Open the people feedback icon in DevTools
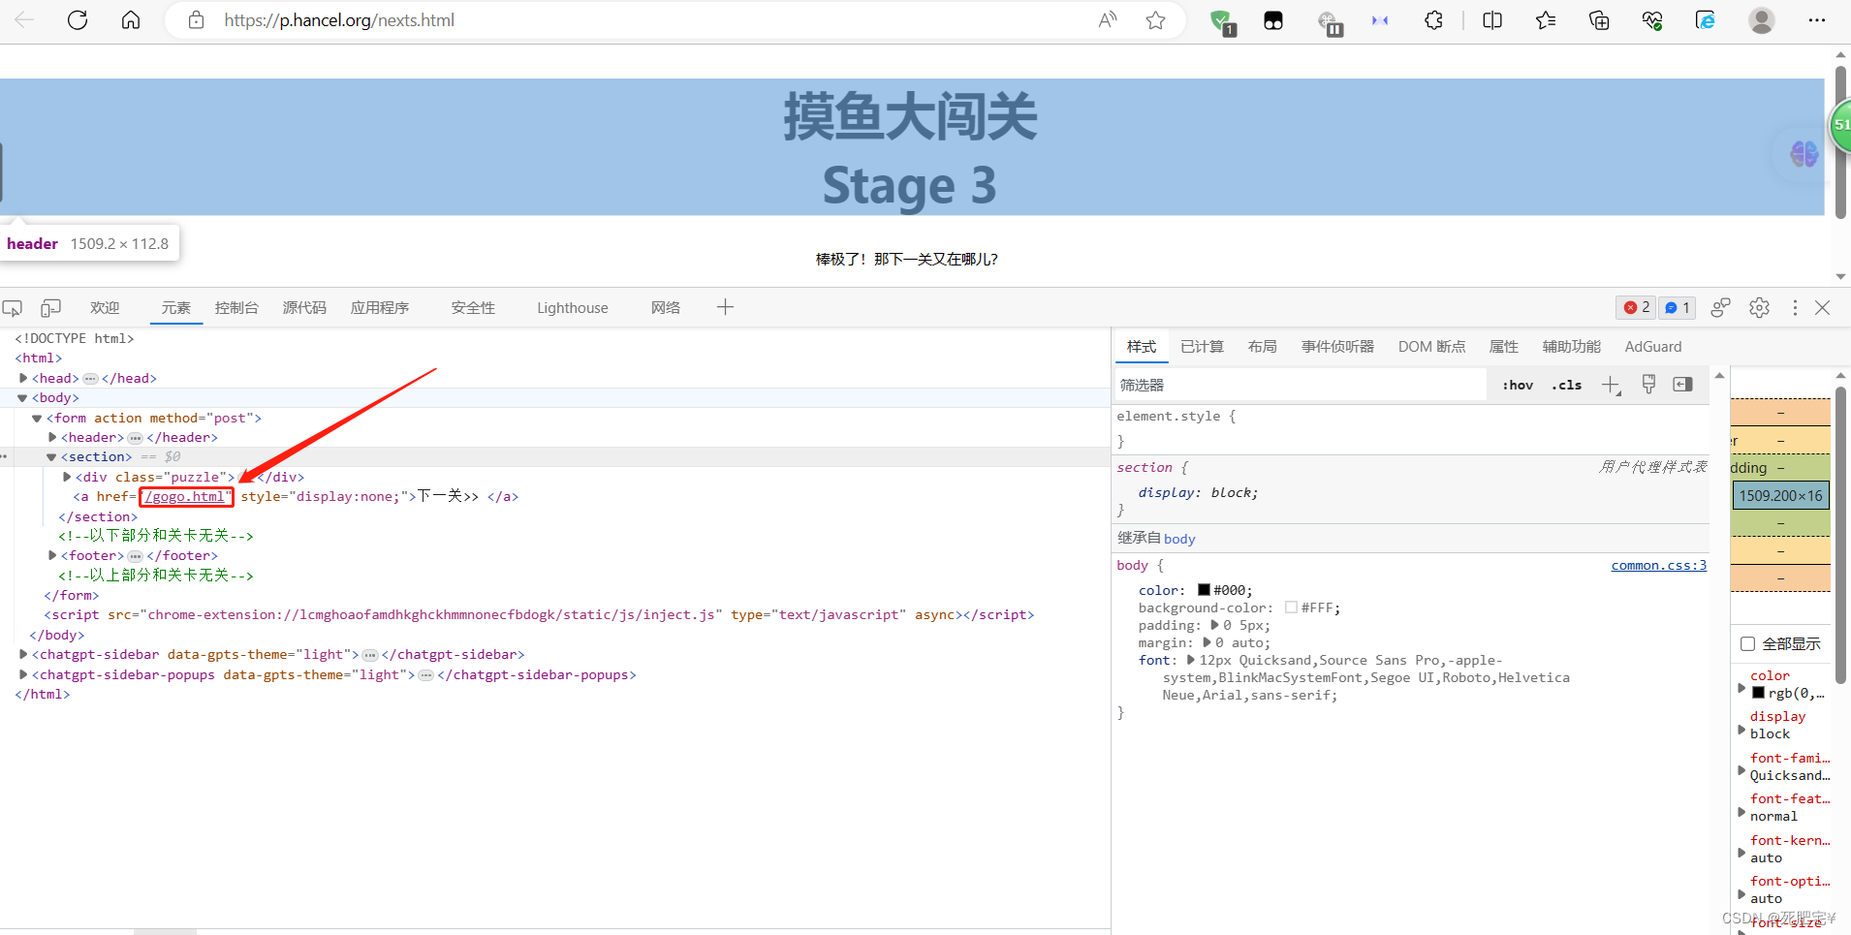1851x935 pixels. coord(1720,307)
